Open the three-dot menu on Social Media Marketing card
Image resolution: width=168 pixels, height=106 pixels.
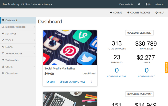92,82
